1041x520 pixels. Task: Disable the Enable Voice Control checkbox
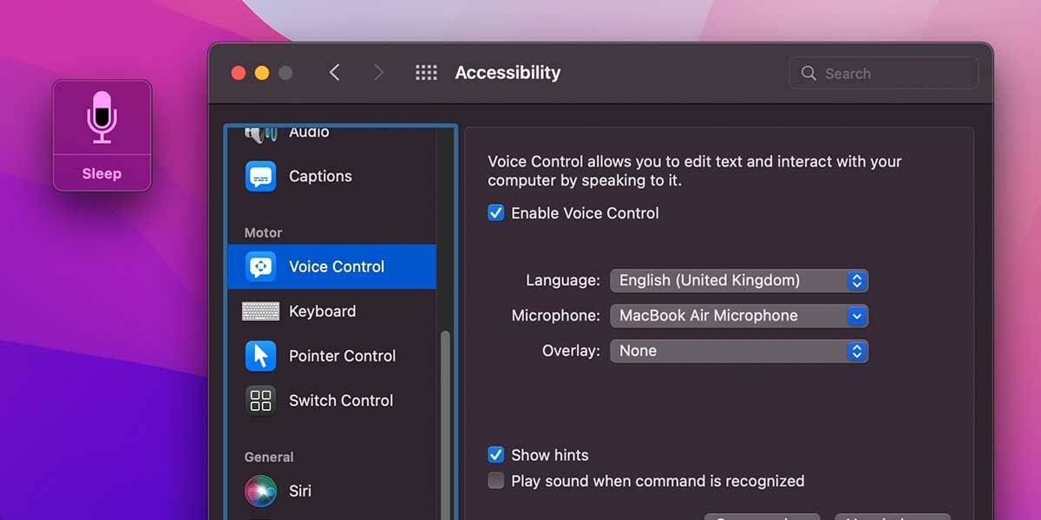click(496, 213)
